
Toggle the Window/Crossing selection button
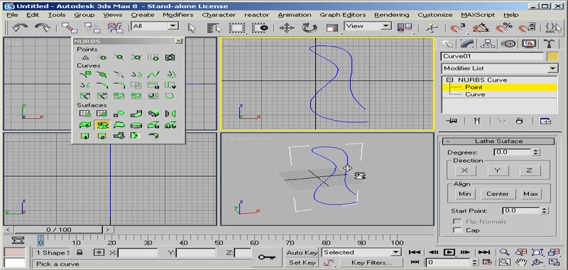[x=260, y=28]
